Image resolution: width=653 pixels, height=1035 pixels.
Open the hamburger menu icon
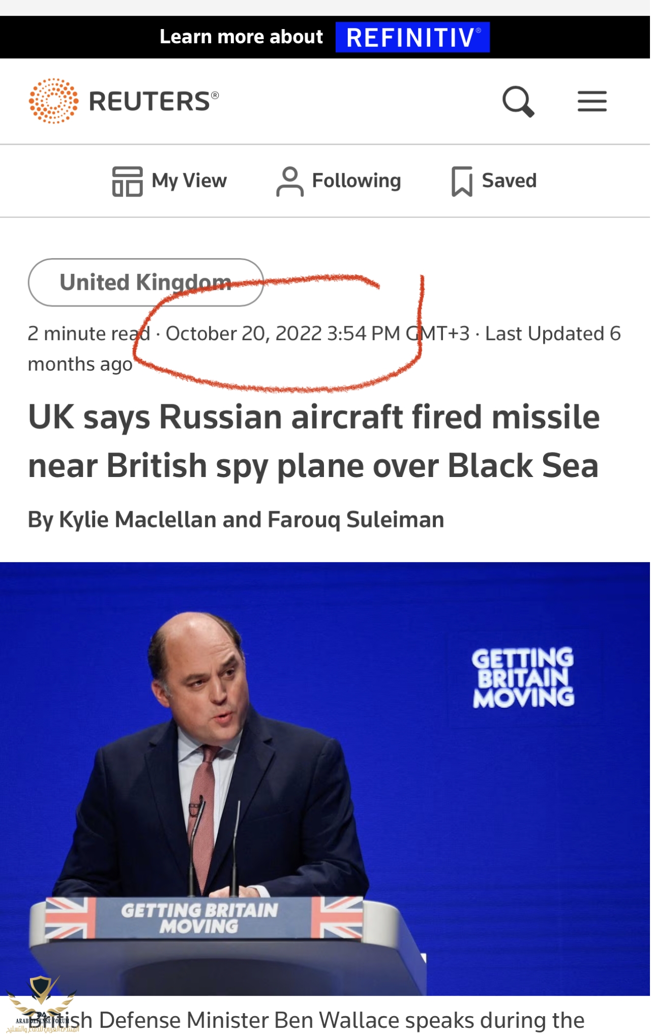592,101
